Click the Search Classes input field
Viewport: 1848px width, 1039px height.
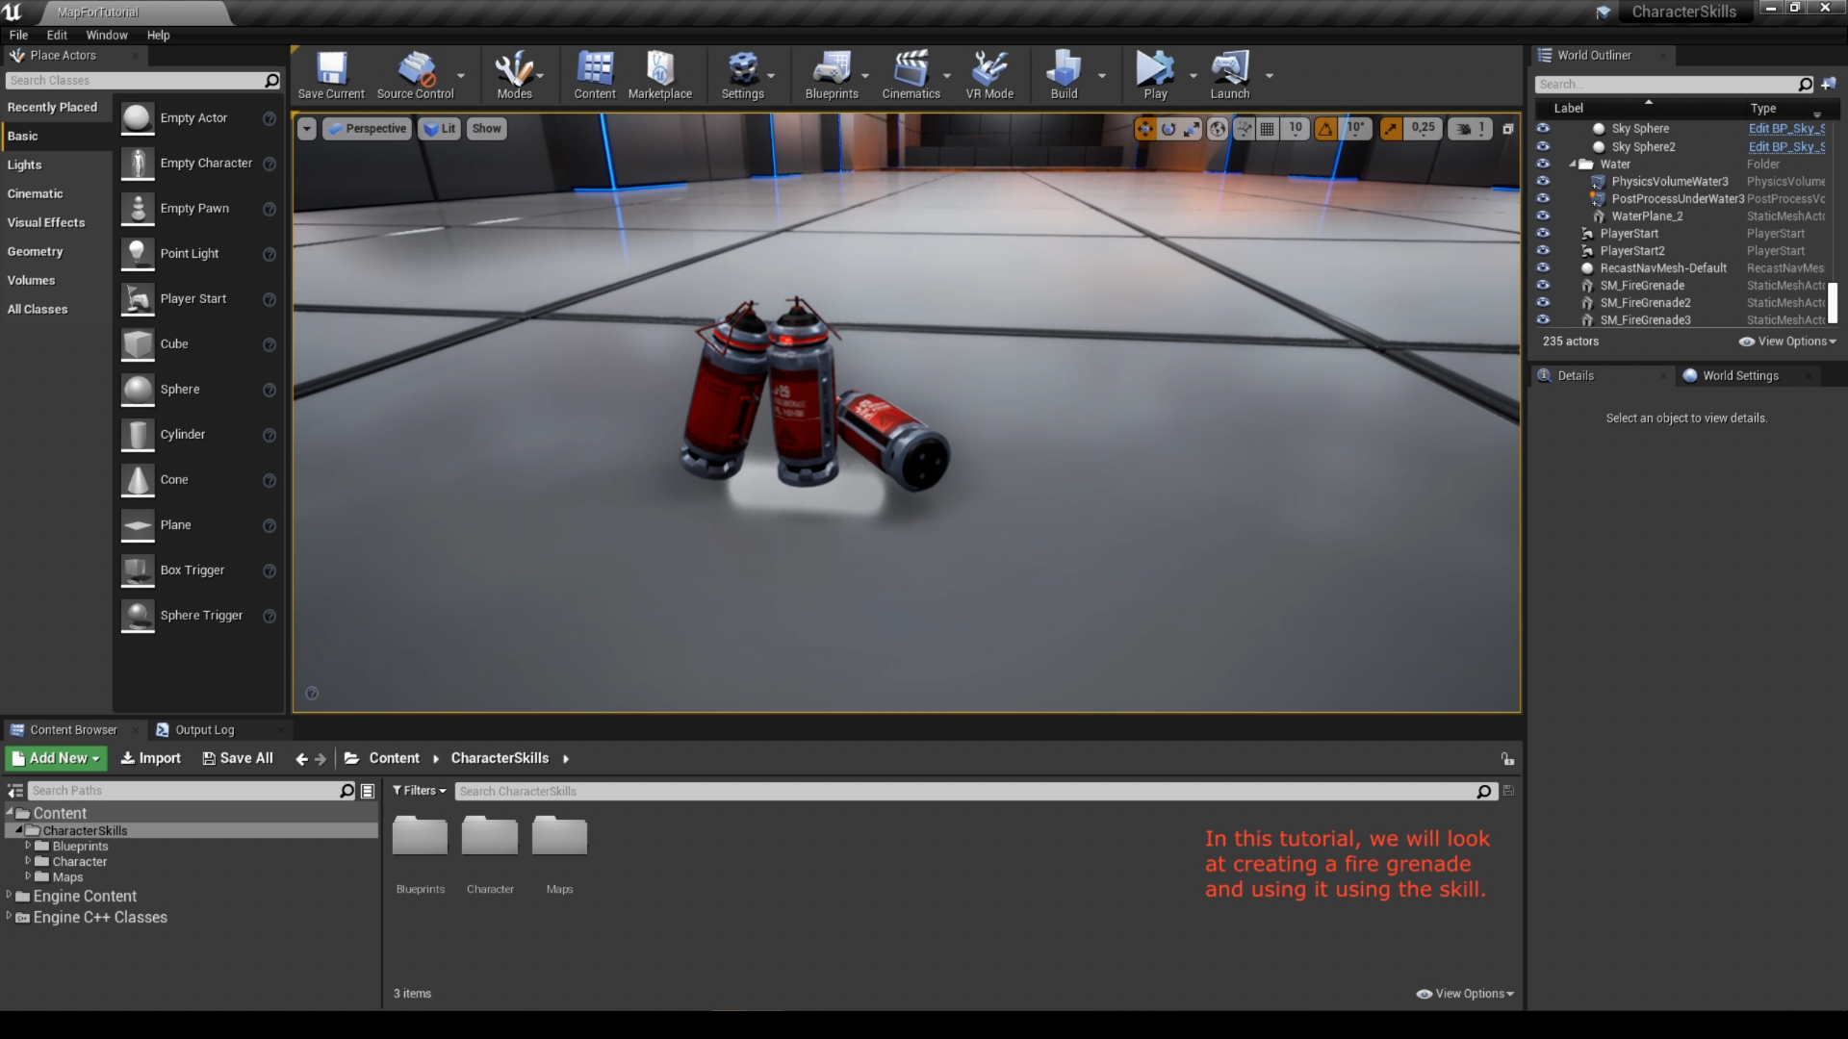pos(135,81)
